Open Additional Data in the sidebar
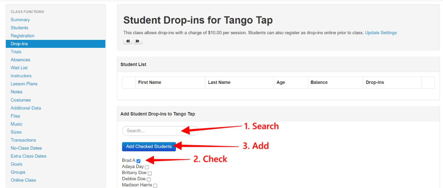 click(26, 108)
